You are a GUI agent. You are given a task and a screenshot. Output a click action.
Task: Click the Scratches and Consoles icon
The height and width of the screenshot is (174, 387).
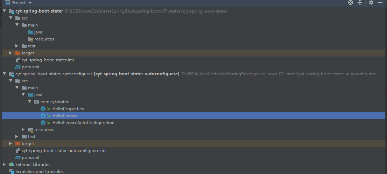(11, 171)
